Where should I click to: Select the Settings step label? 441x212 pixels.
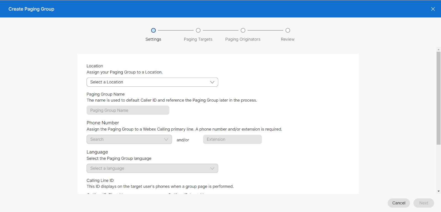[153, 39]
